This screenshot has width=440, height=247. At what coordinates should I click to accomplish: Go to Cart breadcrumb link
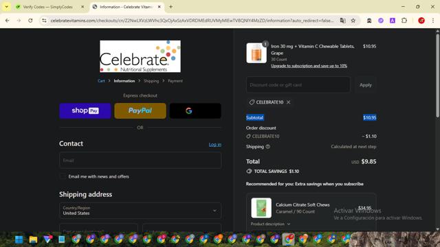pos(101,81)
